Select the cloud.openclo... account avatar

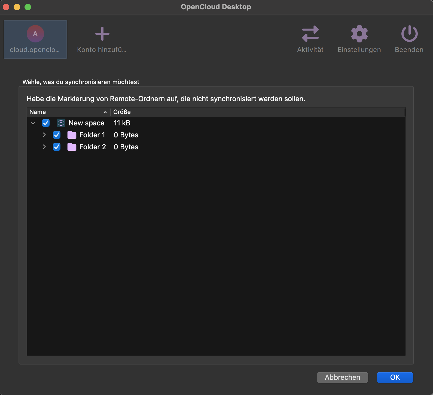(35, 34)
